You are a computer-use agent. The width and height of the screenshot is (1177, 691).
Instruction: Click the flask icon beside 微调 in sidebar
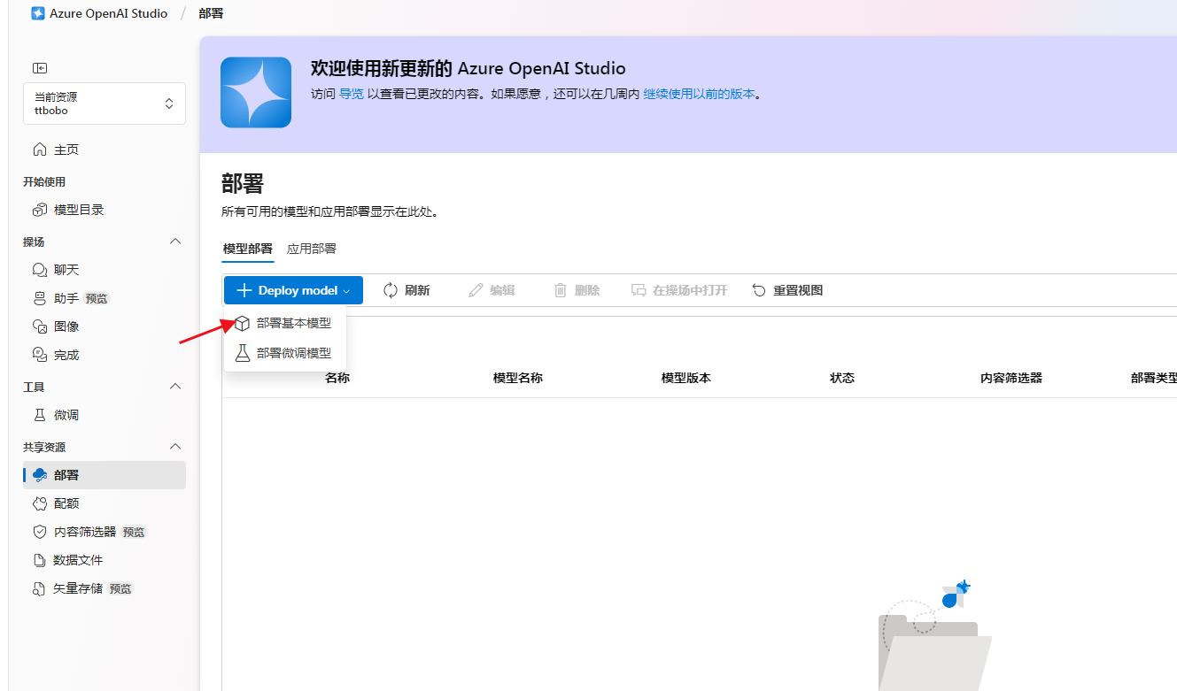click(39, 415)
